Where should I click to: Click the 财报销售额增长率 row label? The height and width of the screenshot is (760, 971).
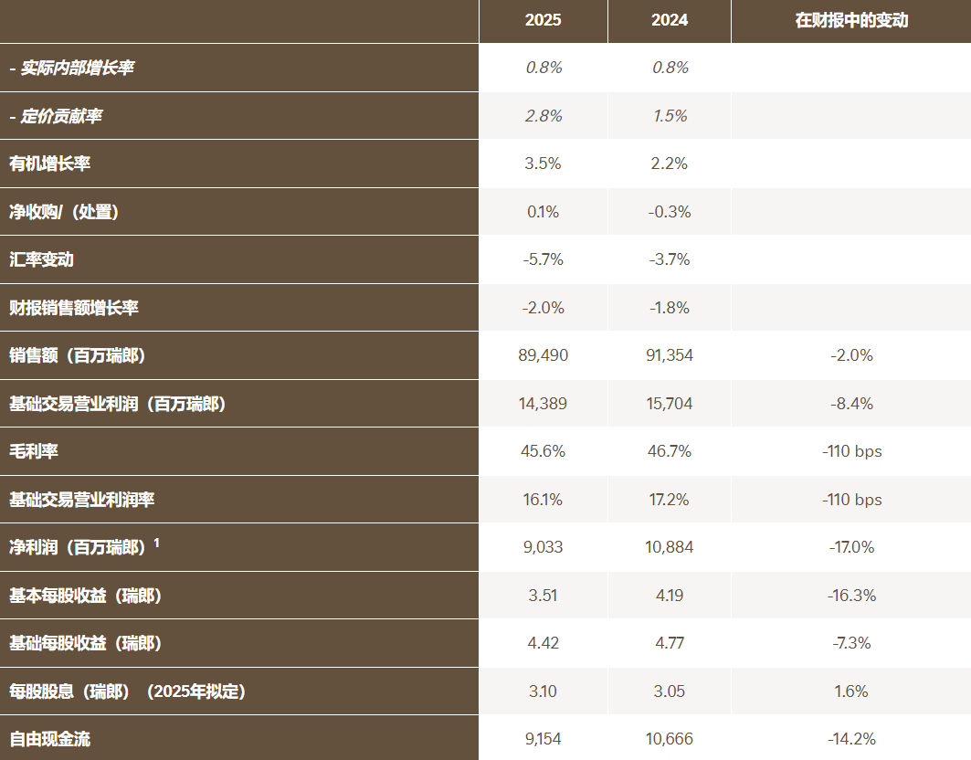pyautogui.click(x=74, y=308)
